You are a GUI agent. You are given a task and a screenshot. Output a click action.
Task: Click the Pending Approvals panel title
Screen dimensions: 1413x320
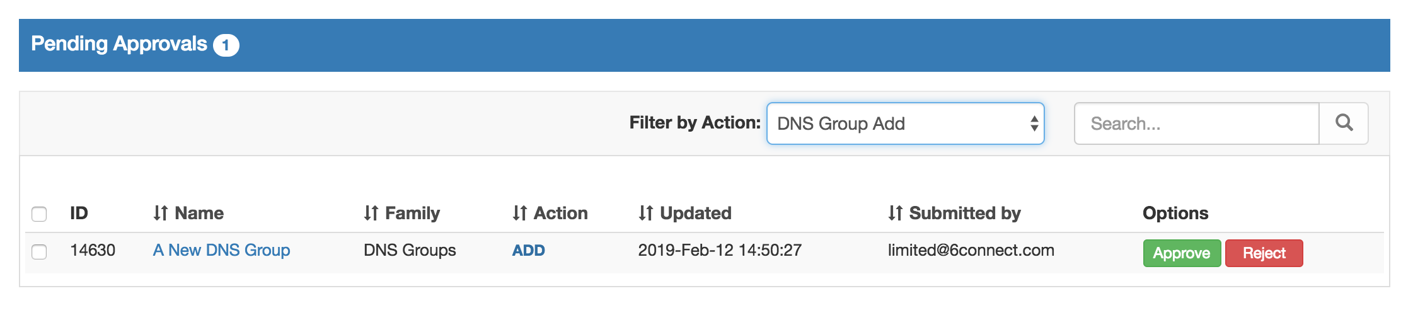coord(119,44)
